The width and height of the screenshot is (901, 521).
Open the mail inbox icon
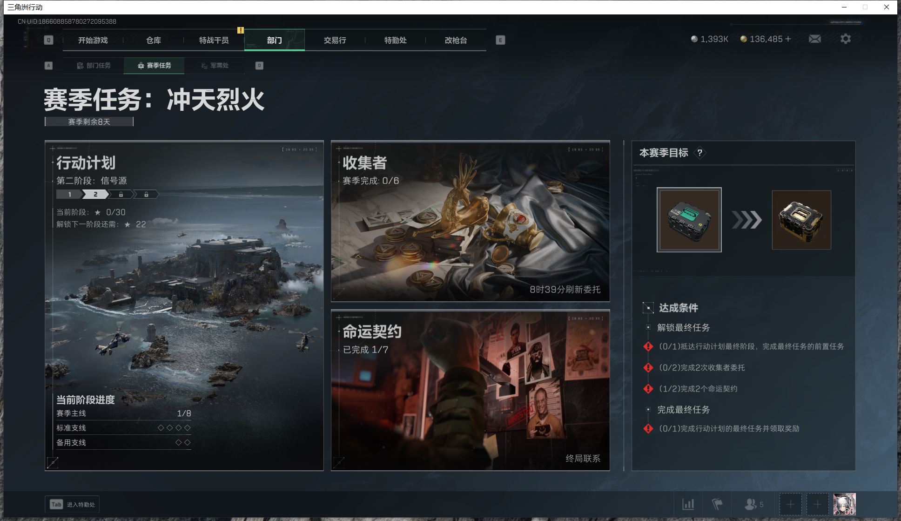coord(814,39)
